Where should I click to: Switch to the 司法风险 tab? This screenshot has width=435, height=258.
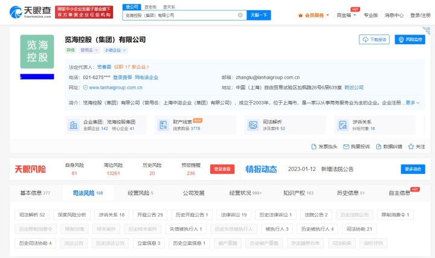(x=88, y=193)
